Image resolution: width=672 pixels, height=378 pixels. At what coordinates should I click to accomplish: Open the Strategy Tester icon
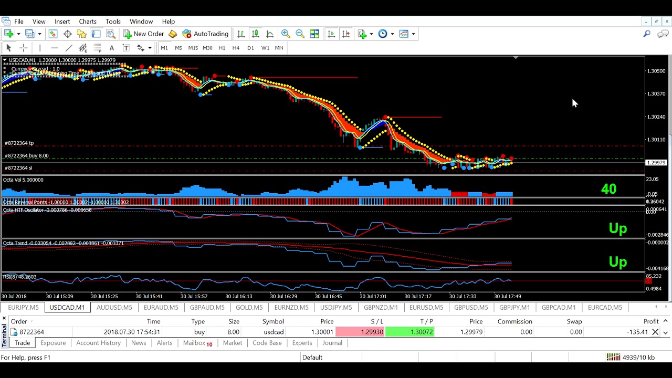point(111,34)
